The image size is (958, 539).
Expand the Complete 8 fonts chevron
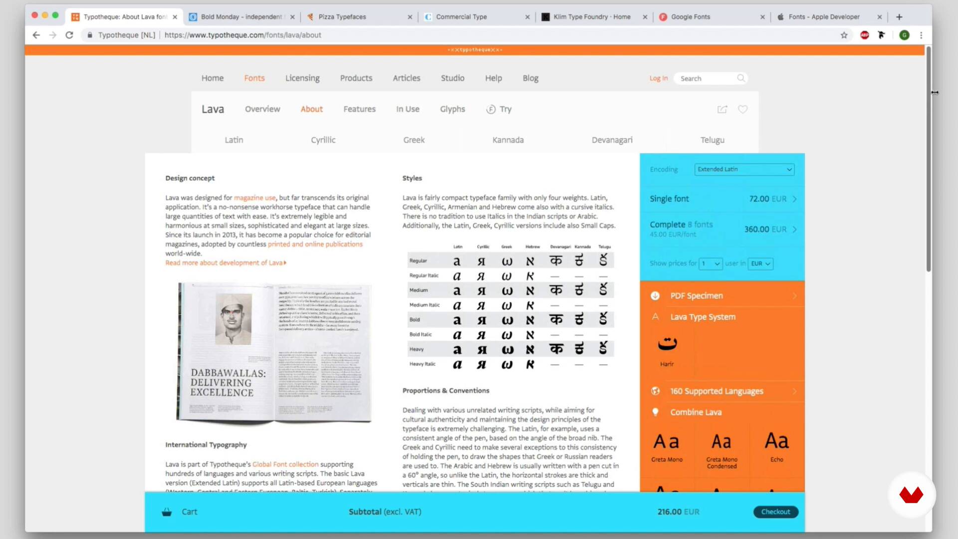point(794,230)
